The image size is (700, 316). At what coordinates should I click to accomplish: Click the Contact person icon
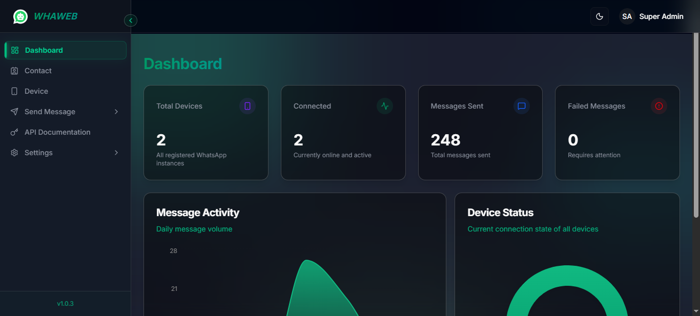(x=14, y=70)
